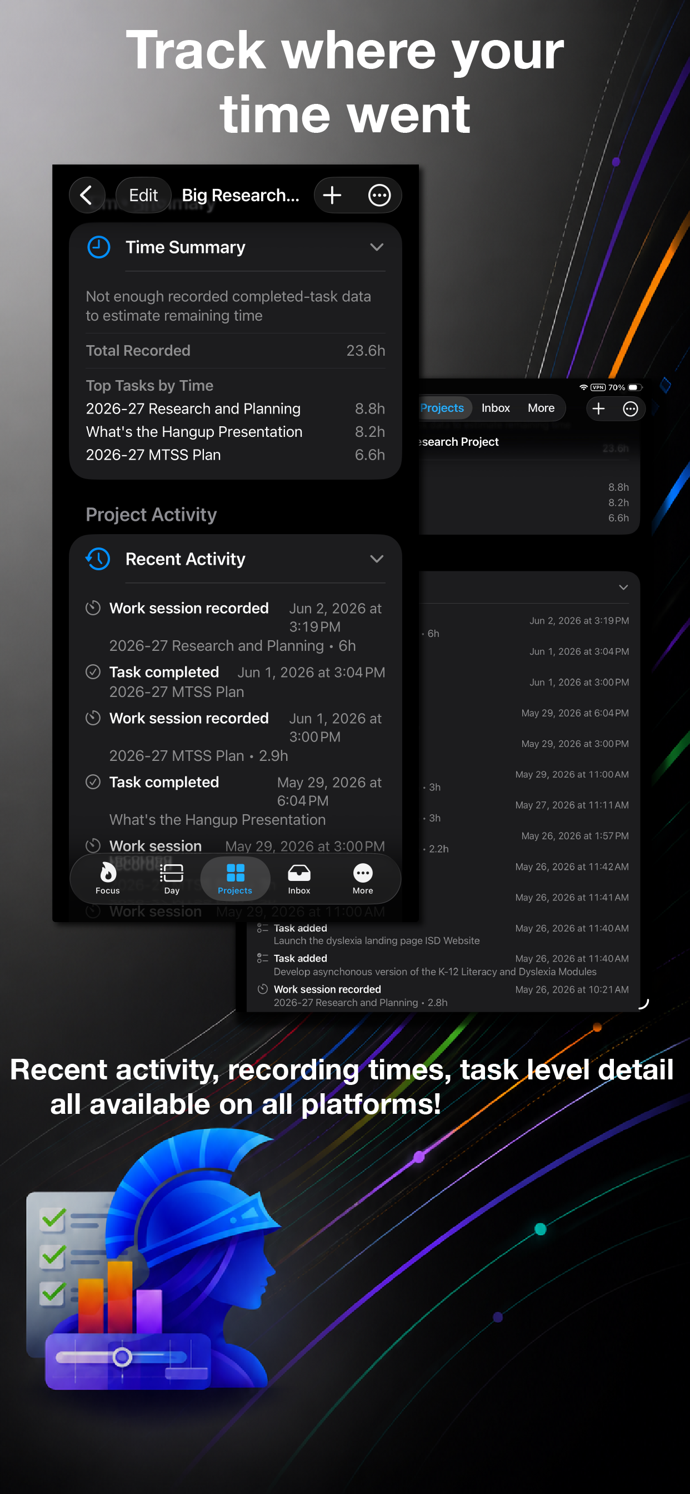
Task: Open Inbox tab in tablet window
Action: pos(496,408)
